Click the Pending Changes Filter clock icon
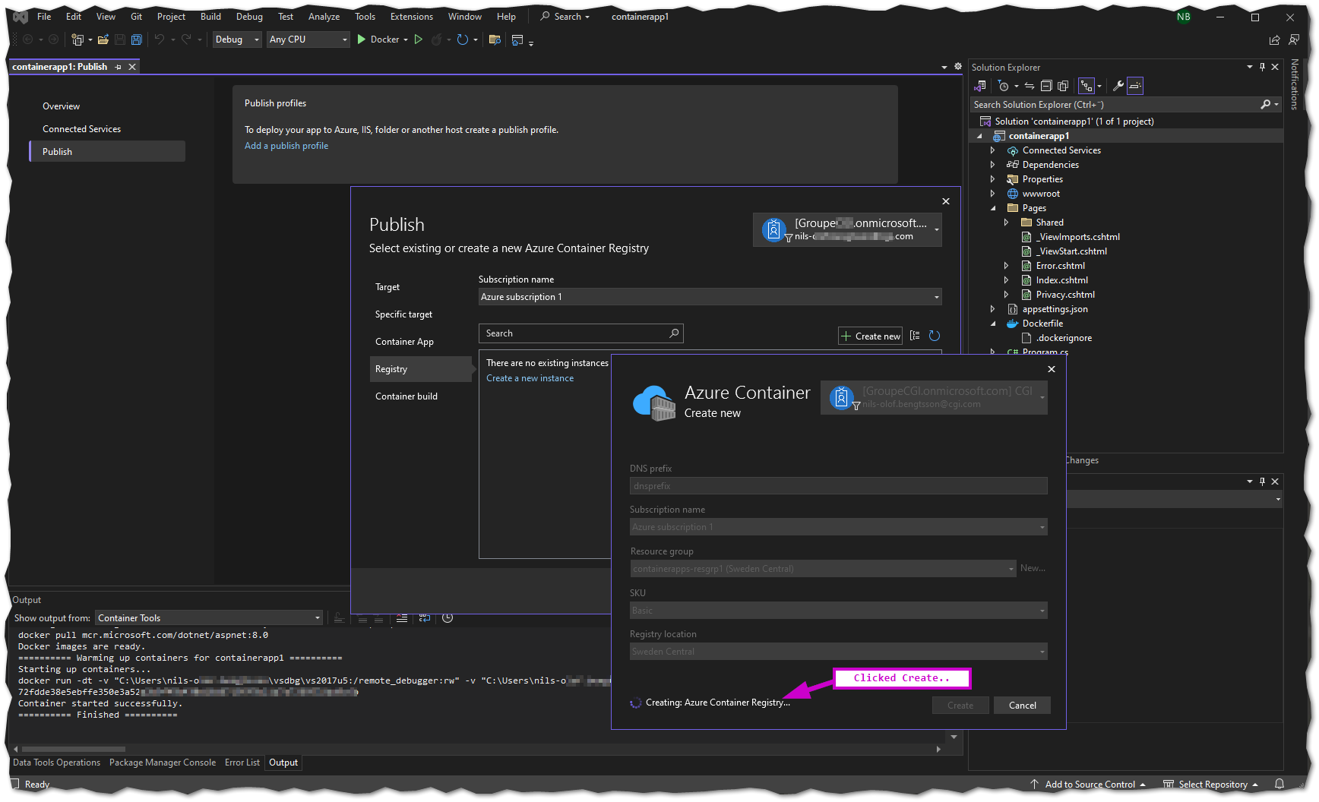Image resolution: width=1319 pixels, height=802 pixels. coord(1003,86)
